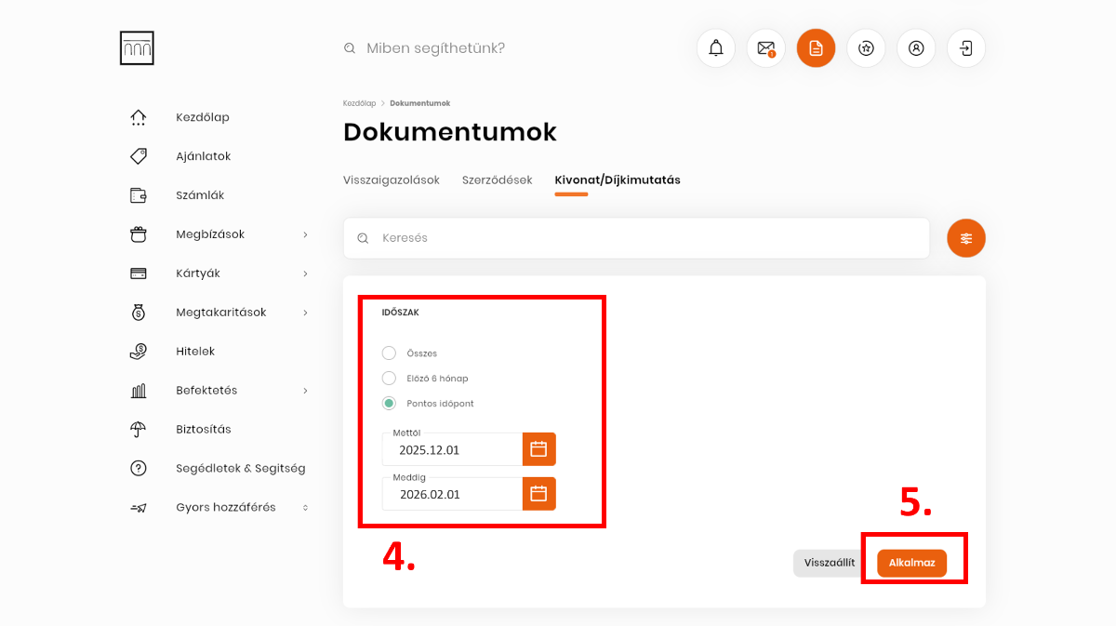Open the user profile icon
This screenshot has height=626, width=1116.
[x=916, y=48]
